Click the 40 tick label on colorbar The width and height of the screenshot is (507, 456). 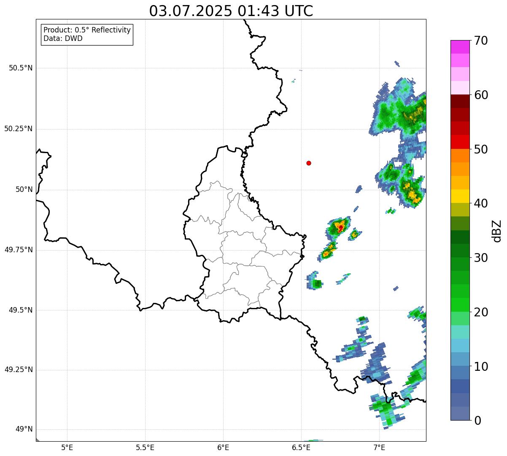tap(481, 203)
